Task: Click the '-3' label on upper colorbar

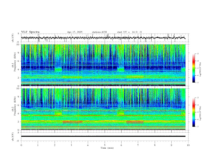Action: 198,54
